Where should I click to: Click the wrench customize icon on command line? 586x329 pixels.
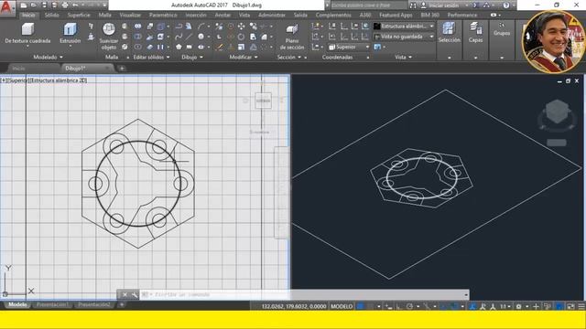pos(135,294)
